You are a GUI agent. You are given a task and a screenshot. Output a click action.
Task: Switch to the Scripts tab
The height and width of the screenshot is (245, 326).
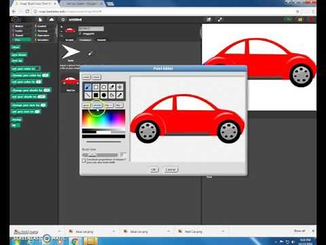click(x=69, y=40)
